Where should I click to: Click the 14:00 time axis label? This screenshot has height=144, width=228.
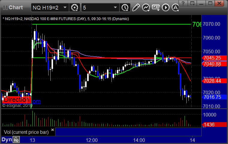point(139,140)
